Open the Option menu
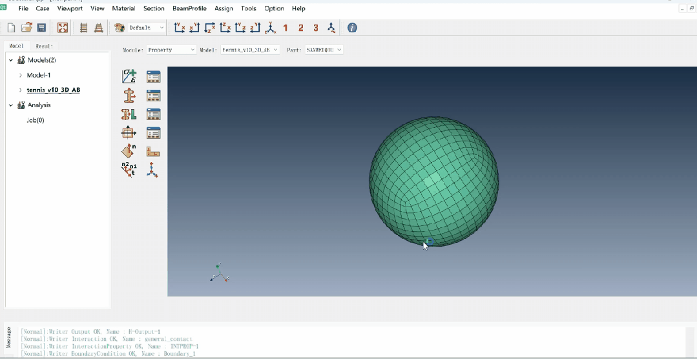Viewport: 697px width, 359px height. (275, 8)
